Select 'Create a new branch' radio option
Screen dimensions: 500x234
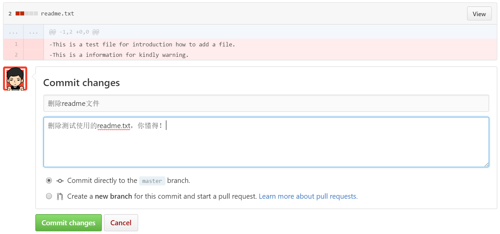(49, 196)
